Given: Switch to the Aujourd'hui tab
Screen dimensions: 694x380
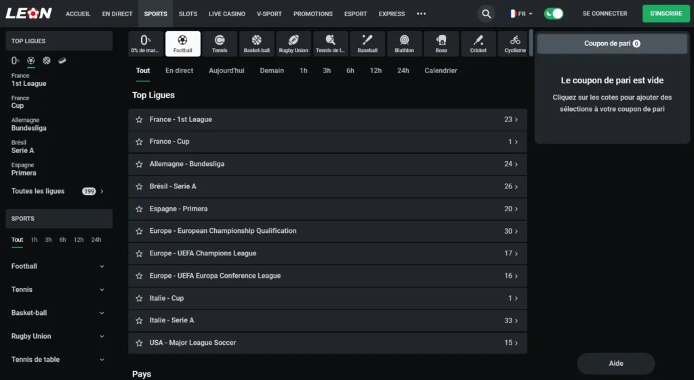Looking at the screenshot, I should (226, 70).
